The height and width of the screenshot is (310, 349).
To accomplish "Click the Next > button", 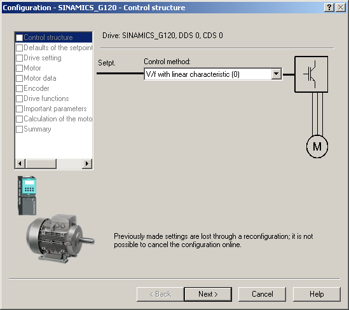I will (x=208, y=294).
